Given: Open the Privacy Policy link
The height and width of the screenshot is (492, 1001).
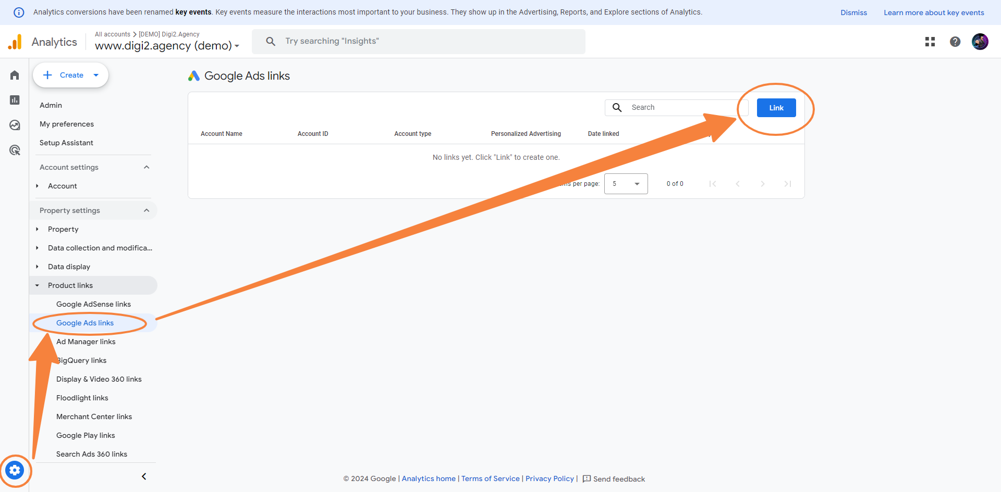Looking at the screenshot, I should click(x=550, y=478).
